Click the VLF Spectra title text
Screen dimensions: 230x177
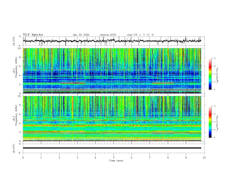pyautogui.click(x=33, y=34)
